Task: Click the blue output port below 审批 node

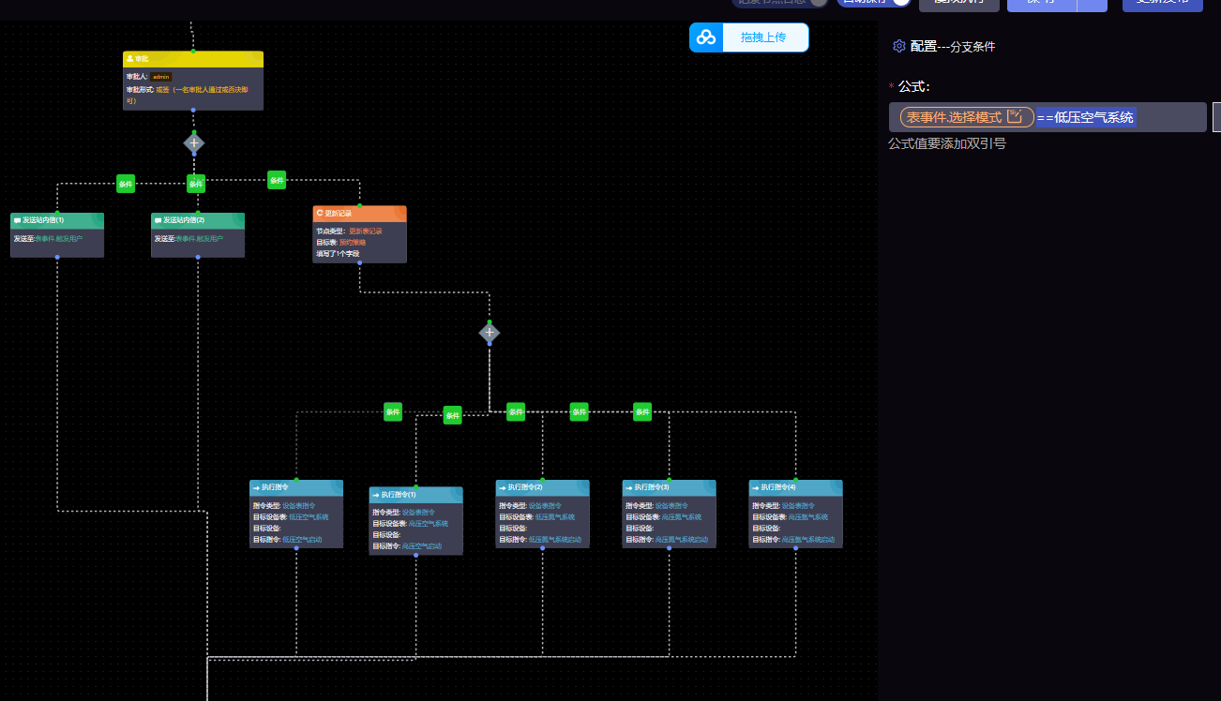Action: pyautogui.click(x=193, y=111)
